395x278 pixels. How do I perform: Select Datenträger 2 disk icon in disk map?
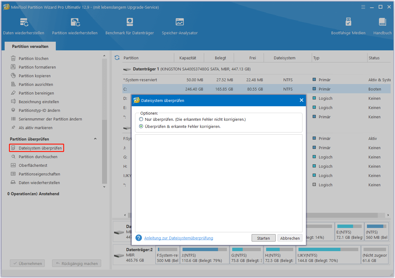pos(119,256)
